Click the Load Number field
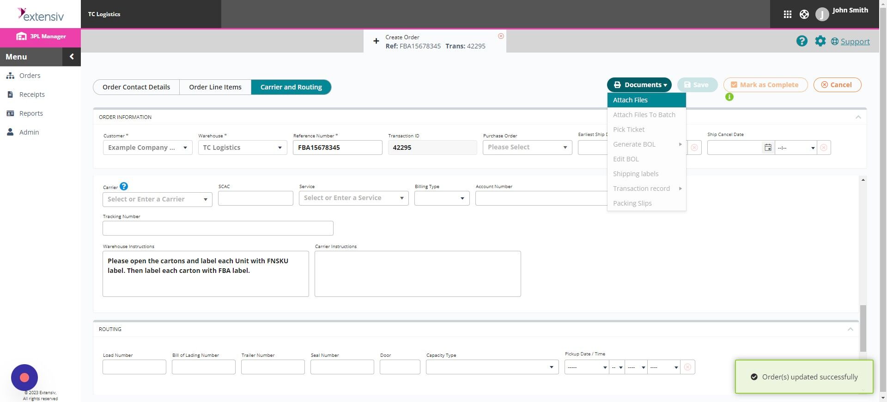Screen dimensions: 887x402 pos(134,367)
